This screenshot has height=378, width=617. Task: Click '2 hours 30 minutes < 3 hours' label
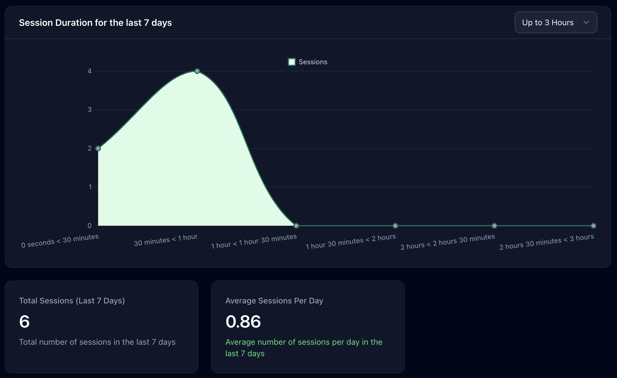click(x=546, y=242)
